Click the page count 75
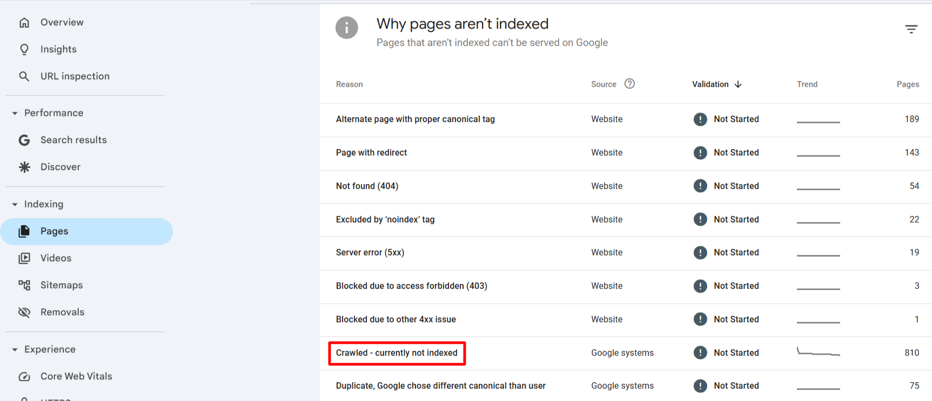 click(x=914, y=386)
